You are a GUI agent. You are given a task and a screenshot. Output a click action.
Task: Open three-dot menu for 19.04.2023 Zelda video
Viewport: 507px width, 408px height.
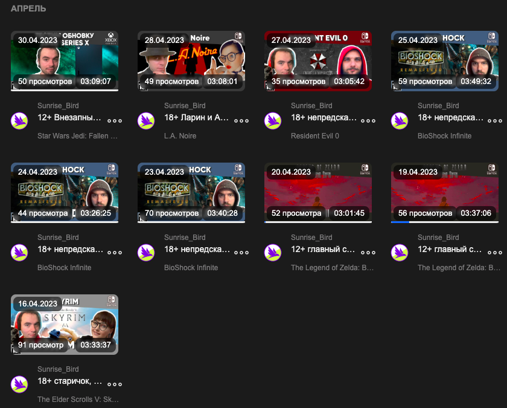click(x=495, y=253)
